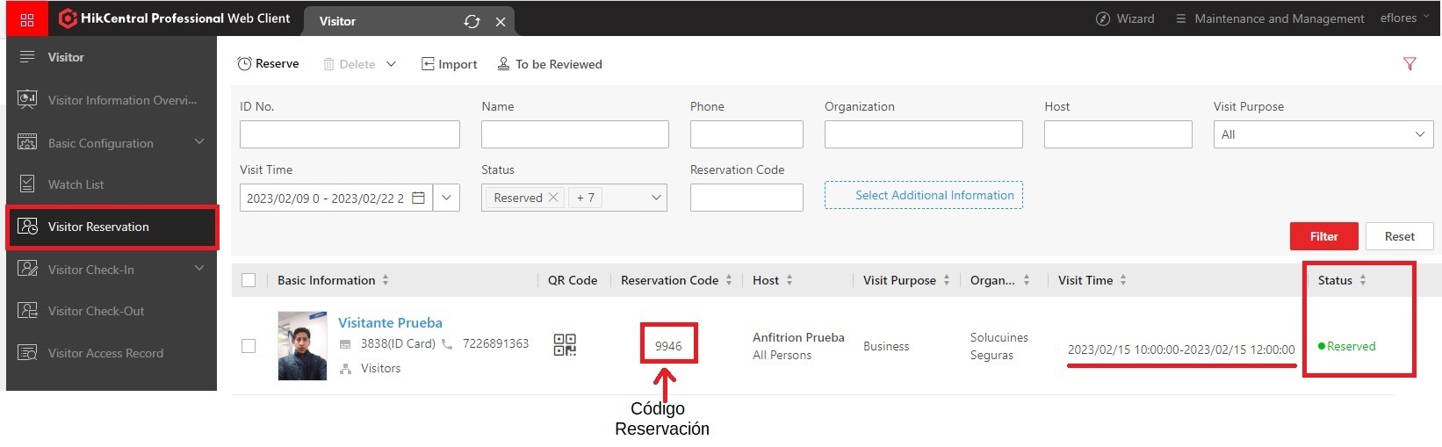Click the red filter funnel icon
Screen dimensions: 1442x447
1410,63
